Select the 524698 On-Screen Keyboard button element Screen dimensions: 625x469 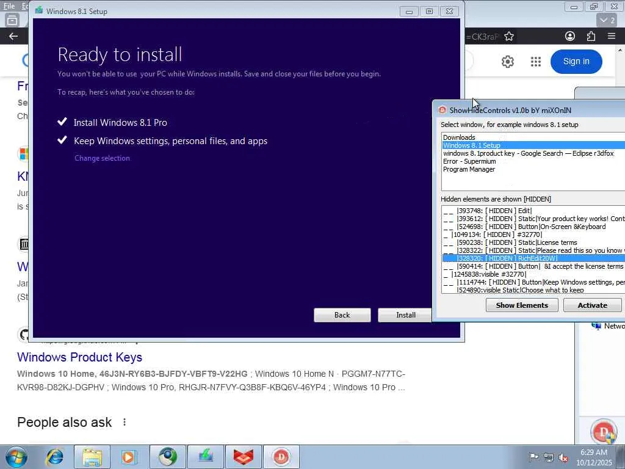click(x=533, y=227)
